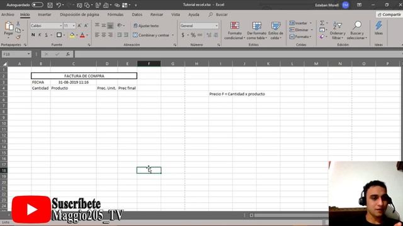
Task: Click the Orientation text angle icon
Action: [x=120, y=25]
